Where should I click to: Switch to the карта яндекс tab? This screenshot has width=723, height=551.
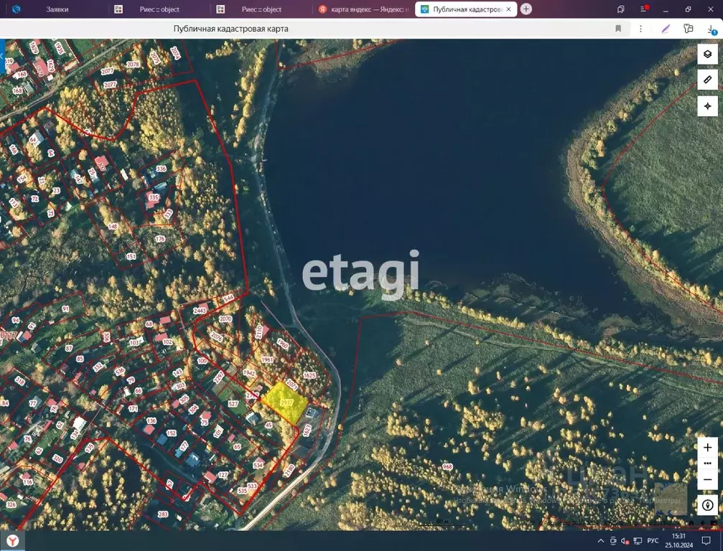(363, 9)
